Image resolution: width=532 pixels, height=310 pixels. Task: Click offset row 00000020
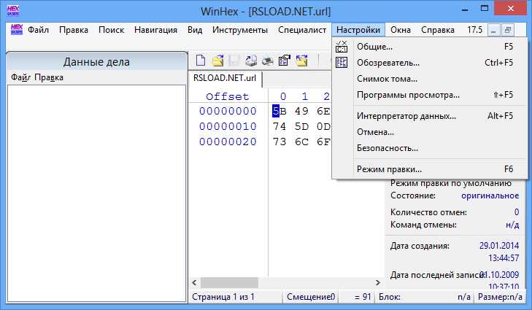[x=228, y=142]
